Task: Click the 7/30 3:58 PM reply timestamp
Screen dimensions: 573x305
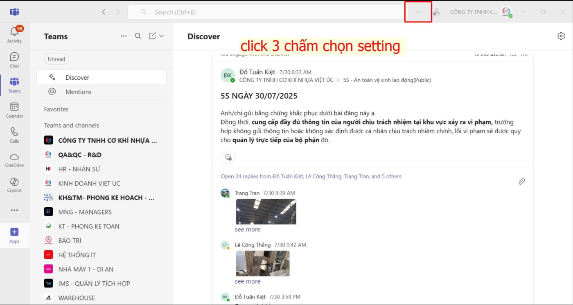Action: click(285, 297)
